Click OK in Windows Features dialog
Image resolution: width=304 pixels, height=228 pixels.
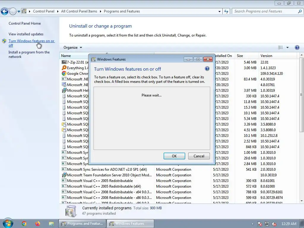coord(174,156)
